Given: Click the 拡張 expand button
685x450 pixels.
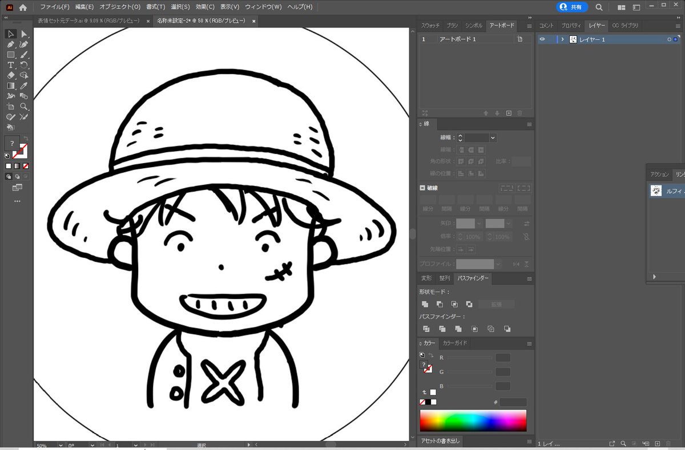Looking at the screenshot, I should 496,305.
